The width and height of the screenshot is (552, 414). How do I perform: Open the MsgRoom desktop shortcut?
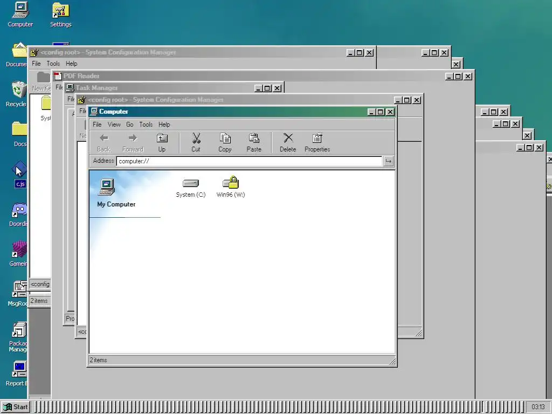coord(18,294)
